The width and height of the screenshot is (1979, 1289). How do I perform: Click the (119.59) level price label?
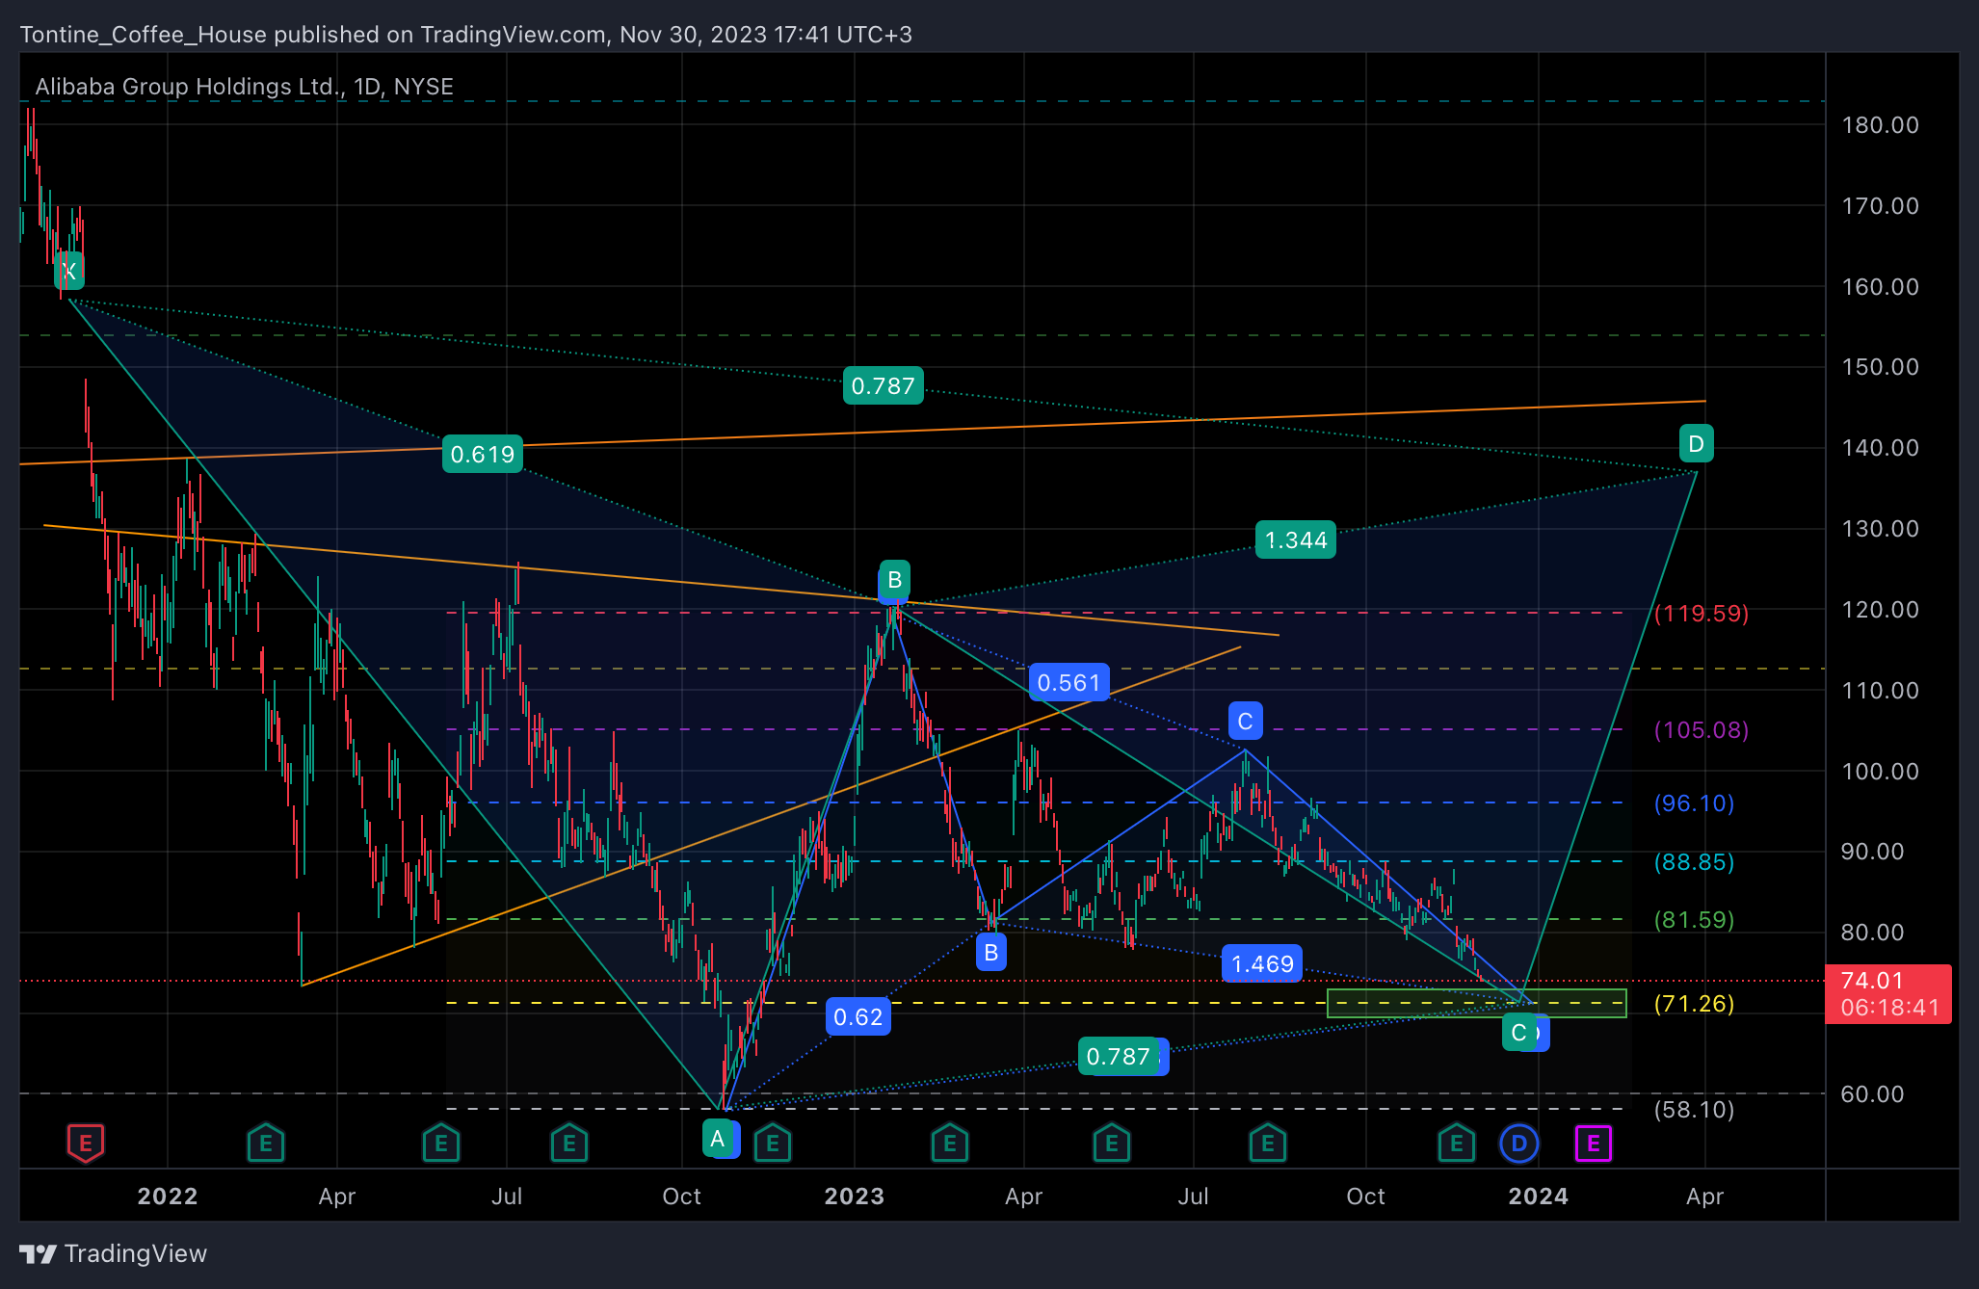click(x=1702, y=613)
